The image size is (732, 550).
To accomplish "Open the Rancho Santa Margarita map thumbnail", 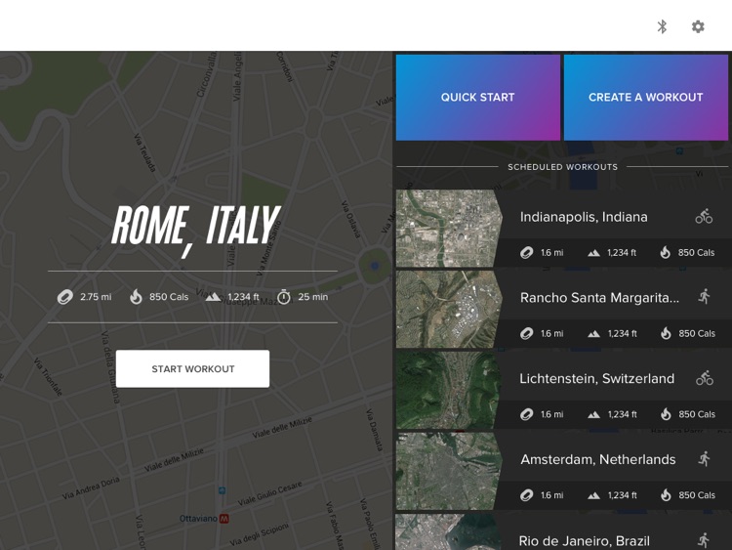I will click(x=449, y=309).
